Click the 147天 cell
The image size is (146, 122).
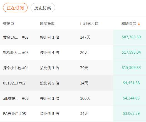[85, 37]
